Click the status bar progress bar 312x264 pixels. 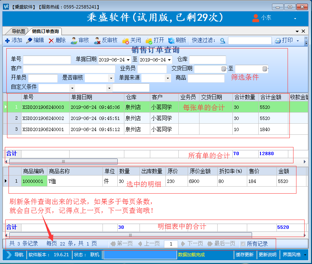(x=140, y=255)
